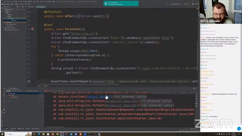Collapse all in Project panel toolbar

click(20, 7)
